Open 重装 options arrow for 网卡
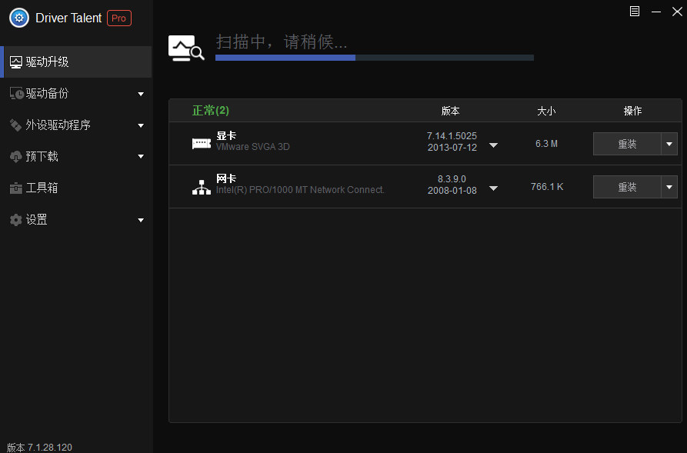Screen dimensions: 687x453 [x=669, y=187]
